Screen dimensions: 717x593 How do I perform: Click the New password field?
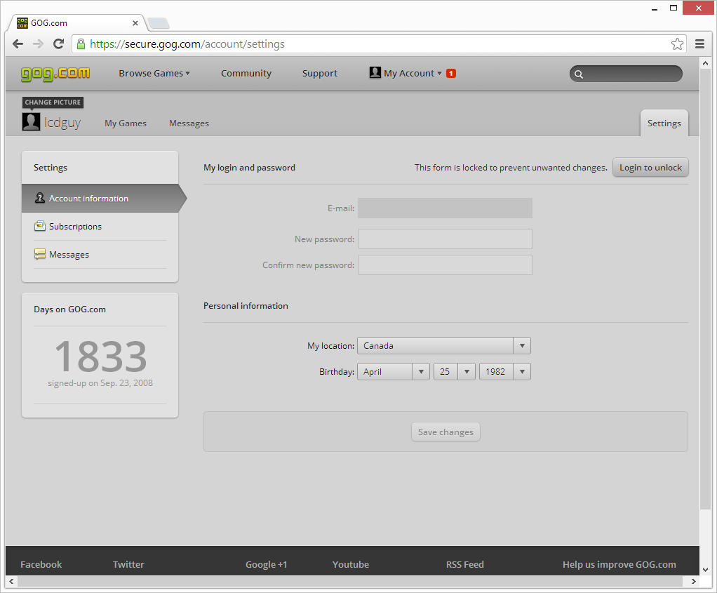point(445,239)
